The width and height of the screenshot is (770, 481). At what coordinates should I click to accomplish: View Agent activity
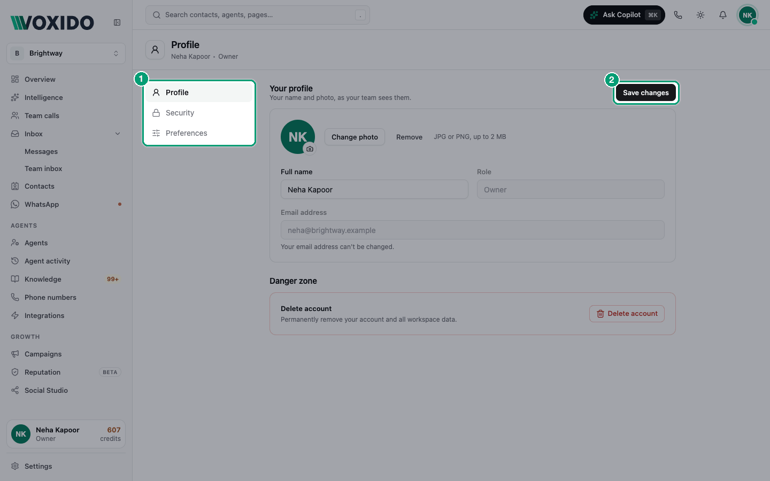coord(66,261)
